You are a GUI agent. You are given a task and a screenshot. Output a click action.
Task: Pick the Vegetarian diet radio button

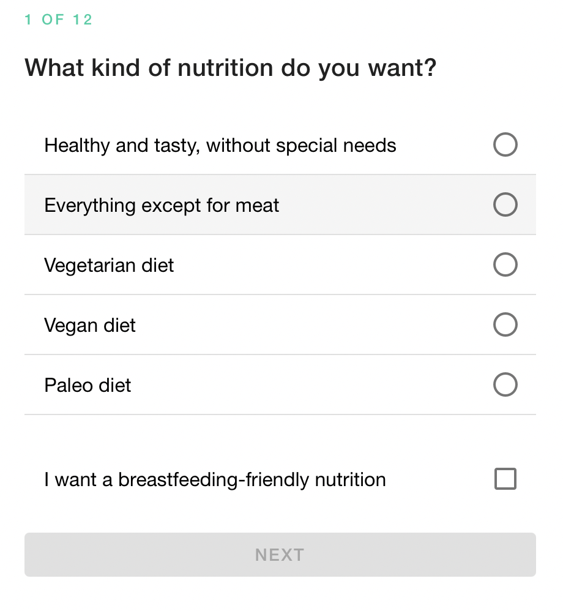point(505,265)
